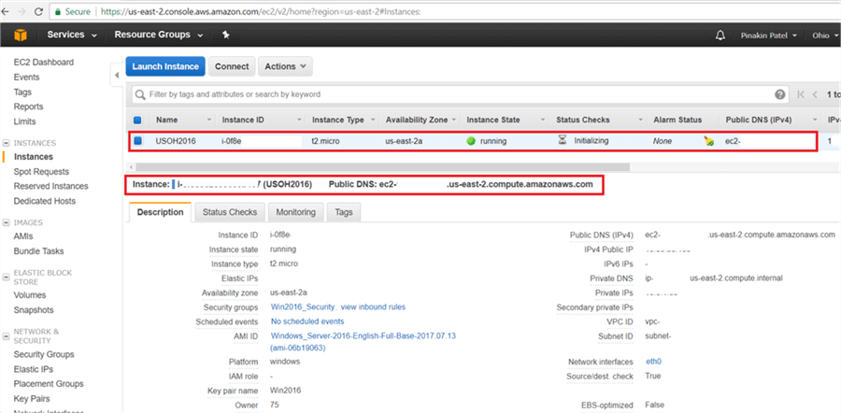Click No scheduled events link
This screenshot has width=841, height=413.
[x=307, y=321]
